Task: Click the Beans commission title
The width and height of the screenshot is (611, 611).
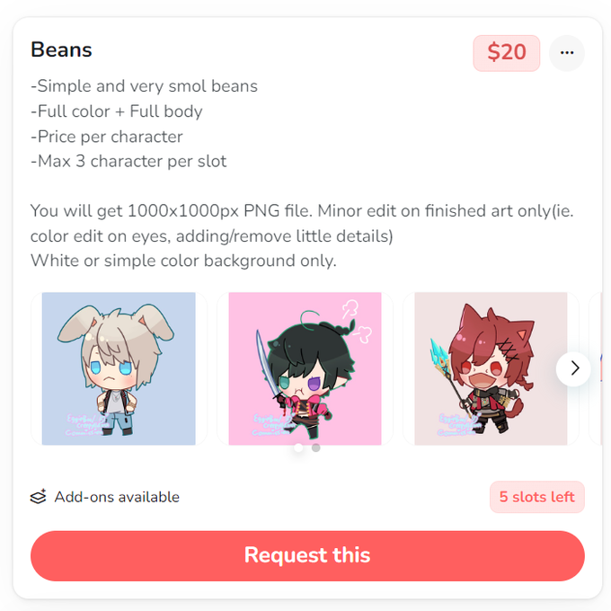Action: point(61,50)
